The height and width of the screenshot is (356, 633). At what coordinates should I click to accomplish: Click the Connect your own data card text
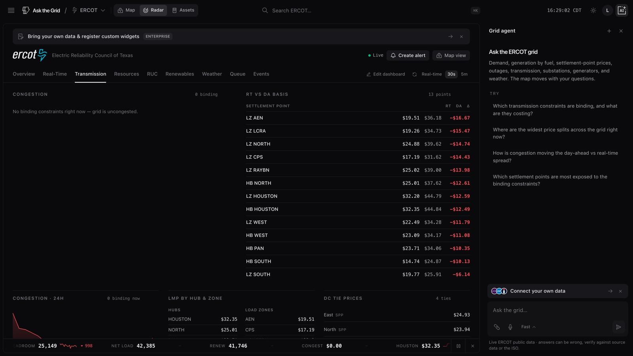[538, 291]
